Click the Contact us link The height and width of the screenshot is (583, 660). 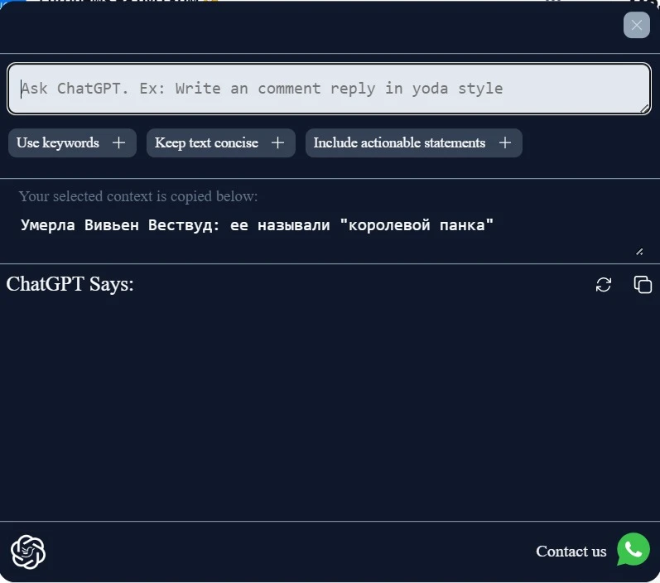(571, 552)
